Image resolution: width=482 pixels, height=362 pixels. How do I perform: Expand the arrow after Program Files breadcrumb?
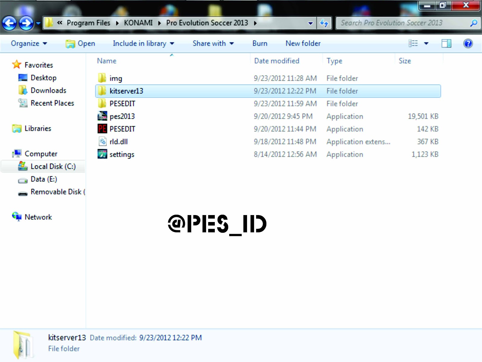(x=117, y=23)
